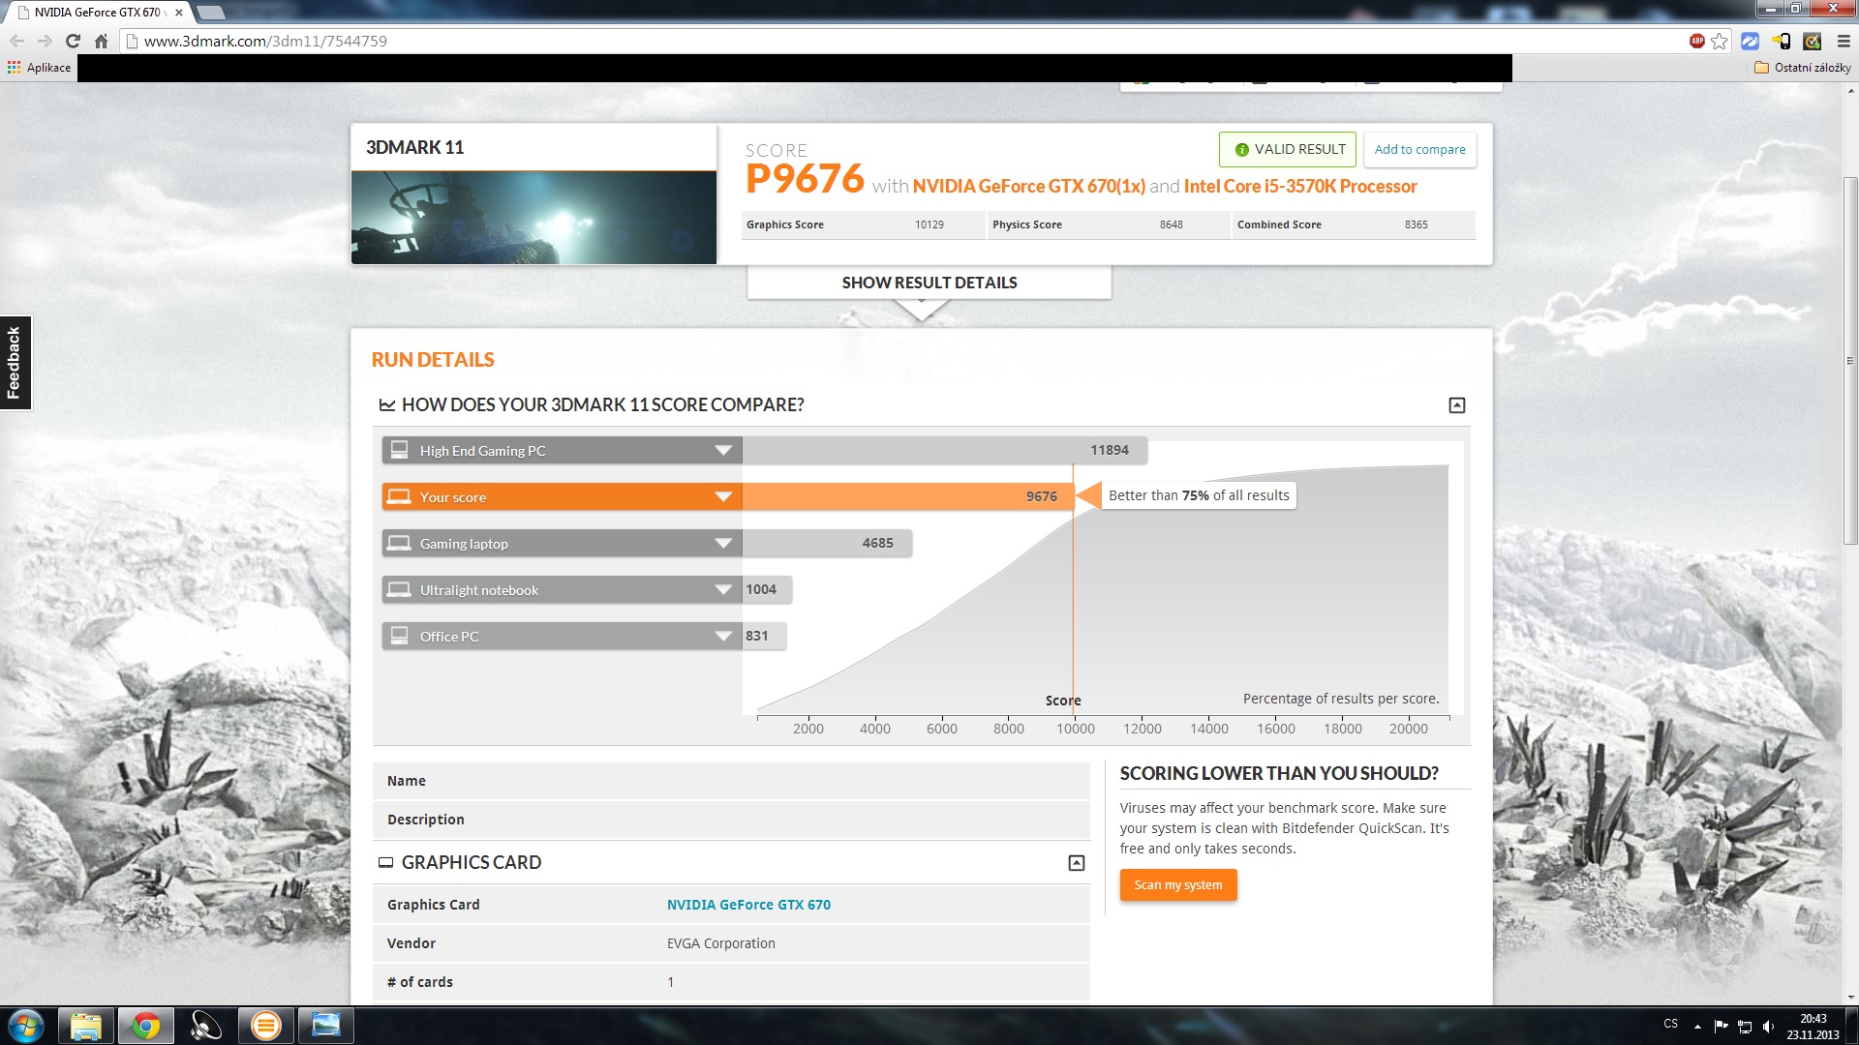Image resolution: width=1859 pixels, height=1045 pixels.
Task: Click the Combined Score value 8365
Action: 1416,224
